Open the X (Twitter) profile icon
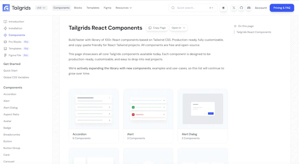The width and height of the screenshot is (299, 164). [x=234, y=8]
